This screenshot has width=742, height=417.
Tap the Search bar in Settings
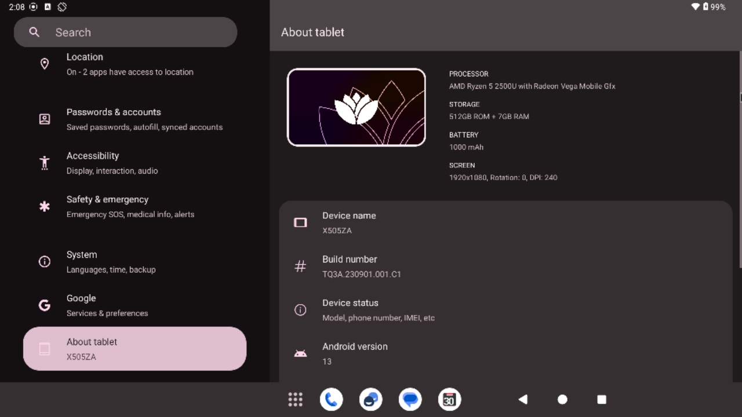(125, 32)
